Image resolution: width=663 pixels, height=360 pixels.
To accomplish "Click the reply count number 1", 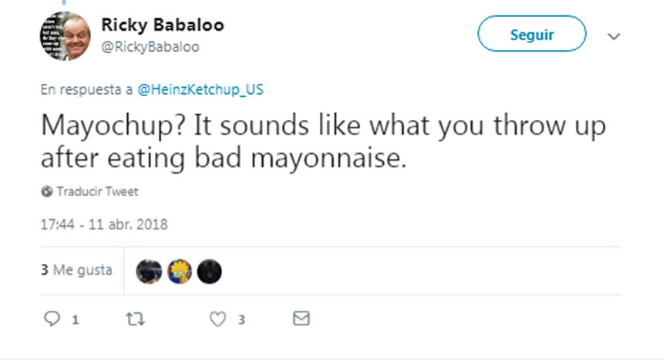I will coord(76,319).
